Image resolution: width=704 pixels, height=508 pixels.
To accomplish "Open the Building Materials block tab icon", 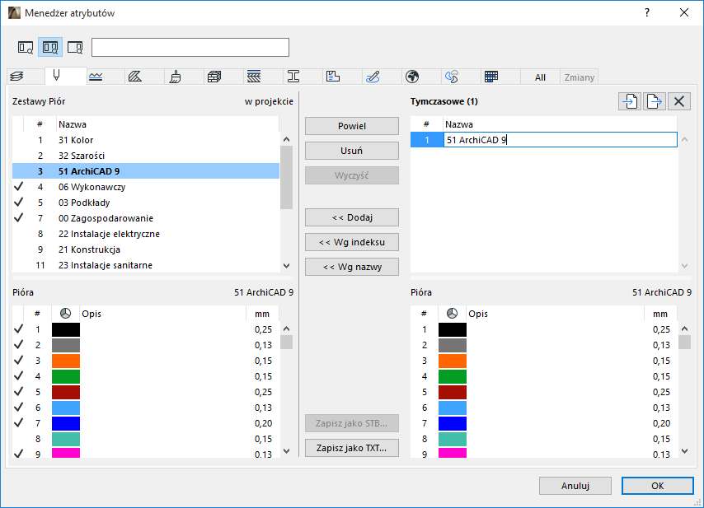I will tap(214, 77).
